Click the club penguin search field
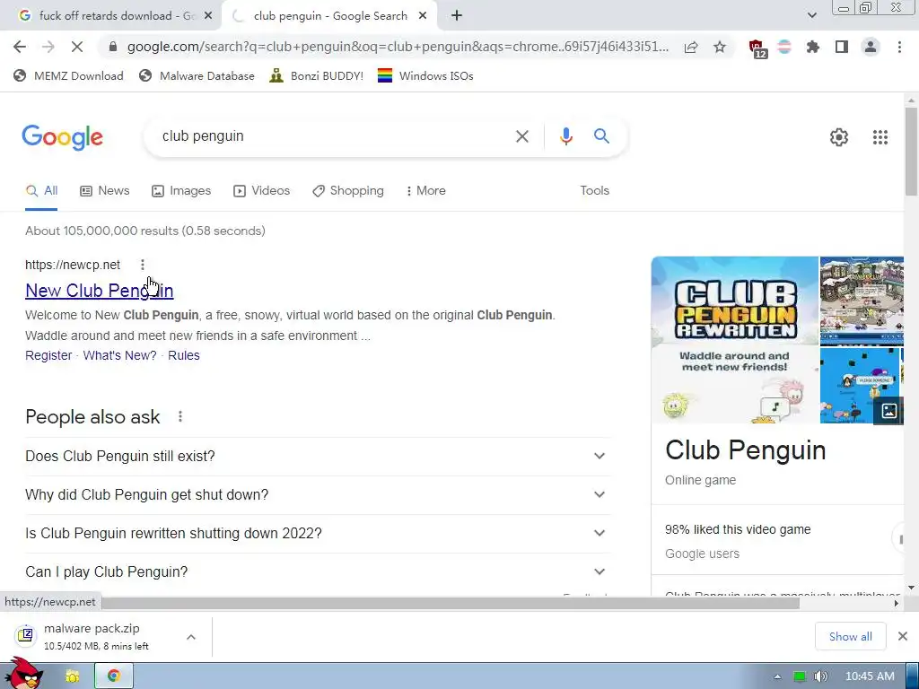The width and height of the screenshot is (919, 689). tap(334, 136)
